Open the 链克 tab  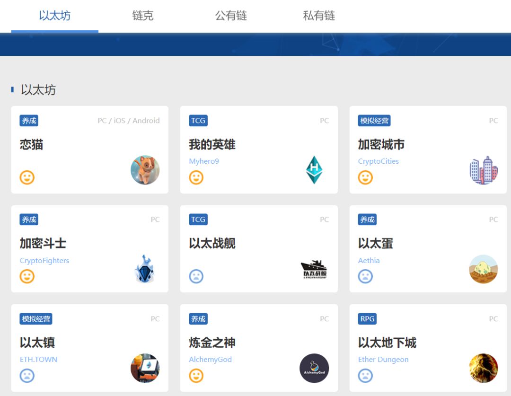coord(143,16)
